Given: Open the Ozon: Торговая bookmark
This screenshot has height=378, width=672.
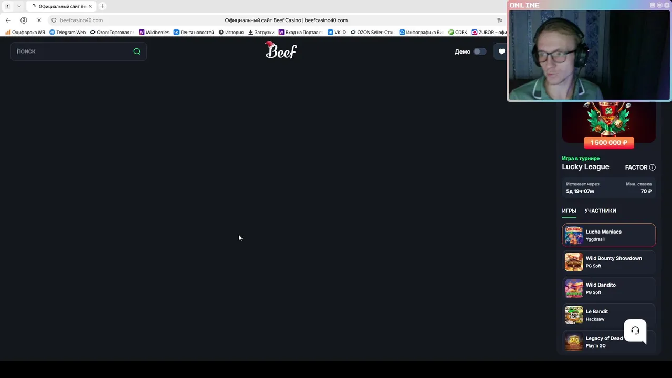Looking at the screenshot, I should click(112, 32).
